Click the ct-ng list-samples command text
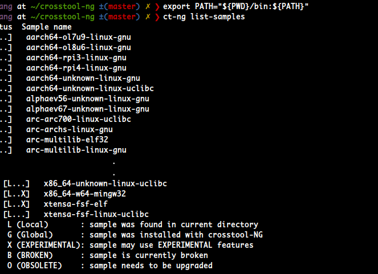This screenshot has width=378, height=274. [x=204, y=17]
